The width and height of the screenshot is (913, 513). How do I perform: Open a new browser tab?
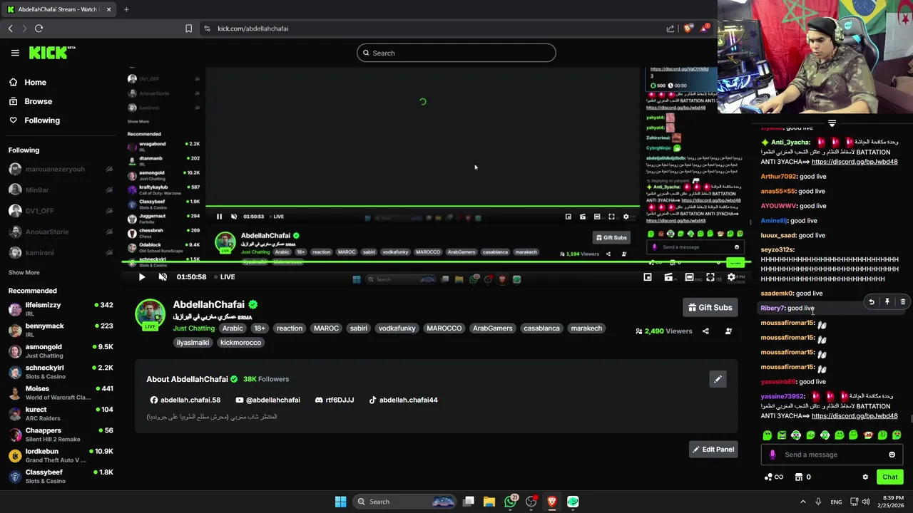[126, 9]
